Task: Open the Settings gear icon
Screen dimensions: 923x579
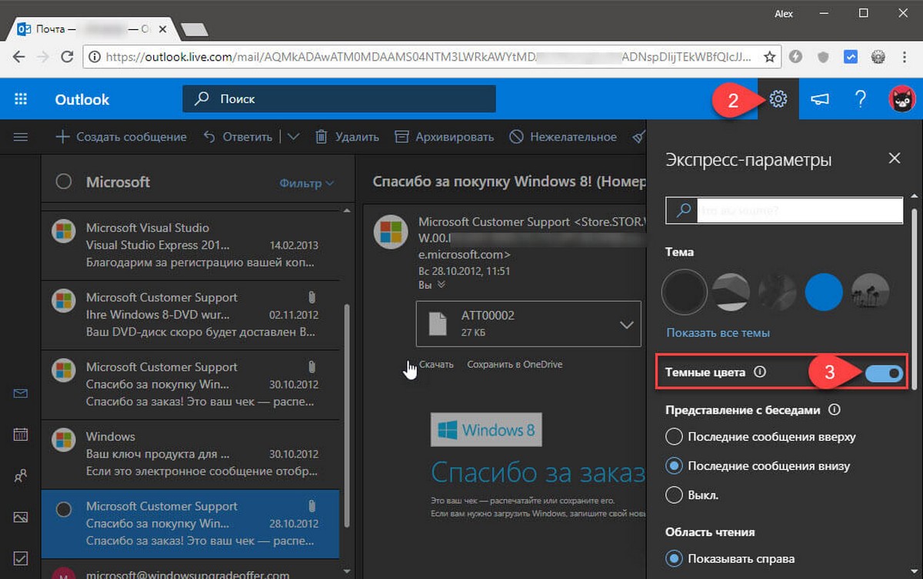Action: pos(778,99)
